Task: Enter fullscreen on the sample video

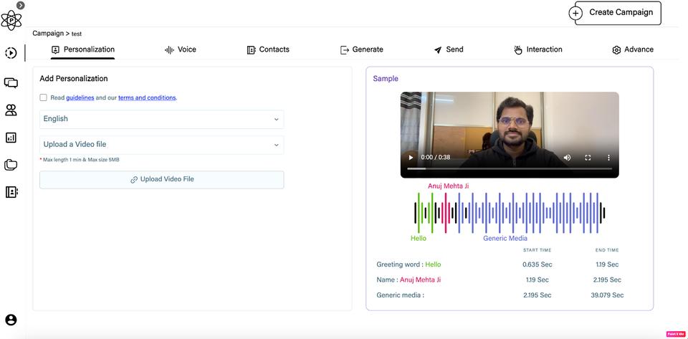Action: [x=588, y=158]
